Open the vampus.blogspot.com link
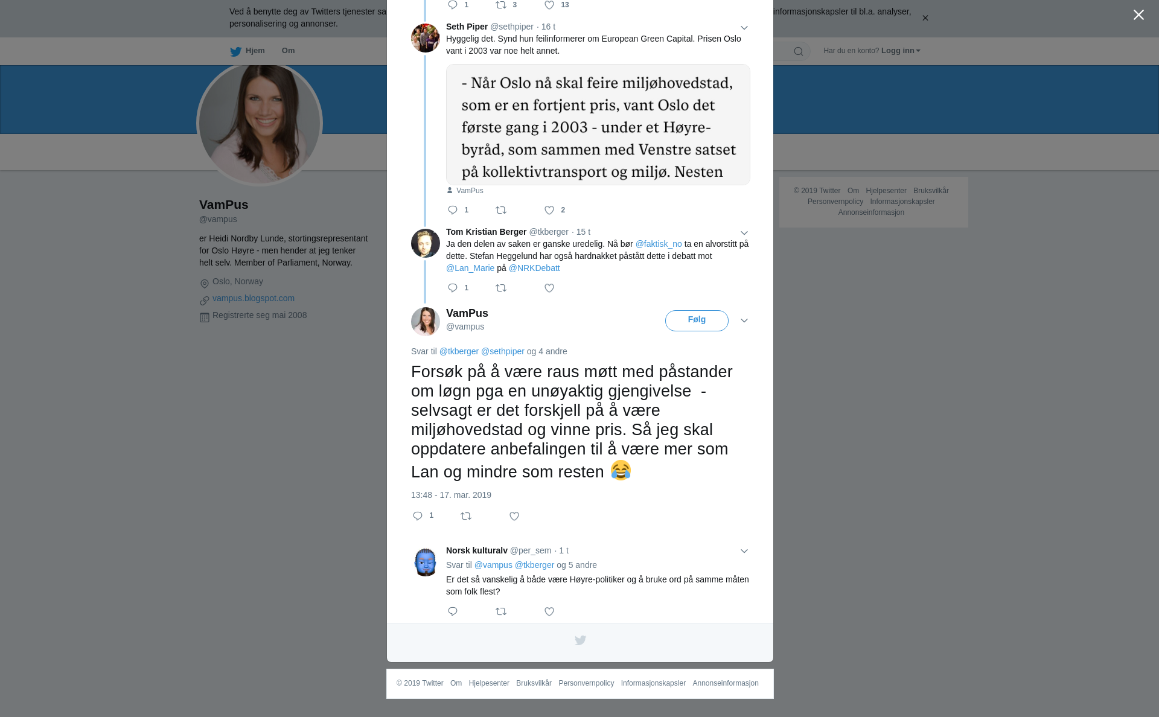The width and height of the screenshot is (1159, 717). pyautogui.click(x=254, y=298)
